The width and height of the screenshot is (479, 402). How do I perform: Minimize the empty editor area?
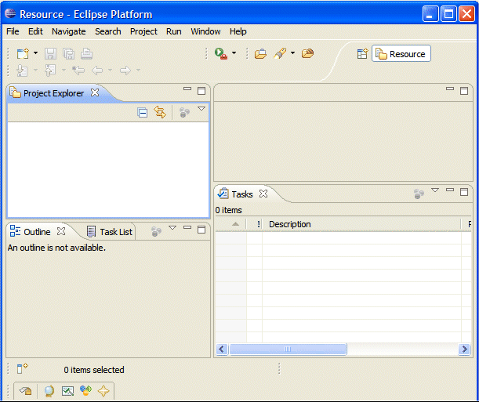coord(450,89)
